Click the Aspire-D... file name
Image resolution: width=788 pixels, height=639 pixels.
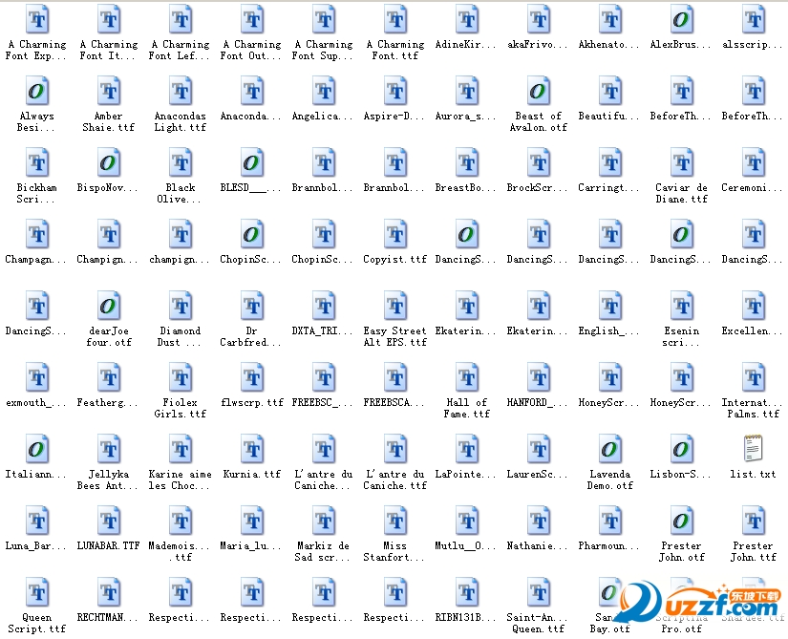[394, 117]
